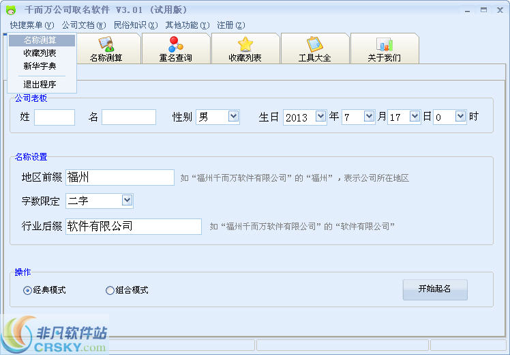Viewport: 510px width, 355px height.
Task: Open the 重名查询 toolbar tab
Action: (x=176, y=49)
